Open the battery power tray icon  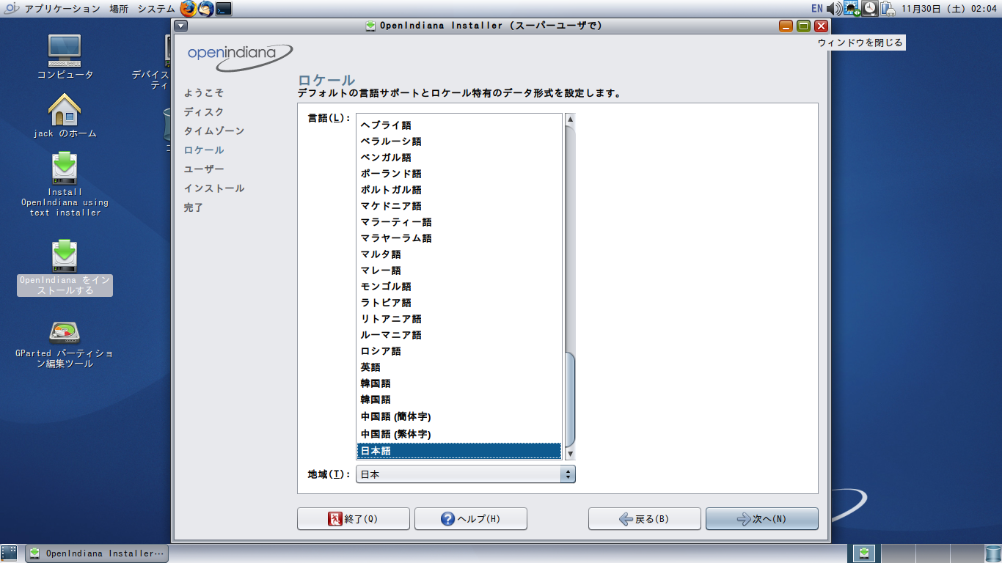(888, 9)
